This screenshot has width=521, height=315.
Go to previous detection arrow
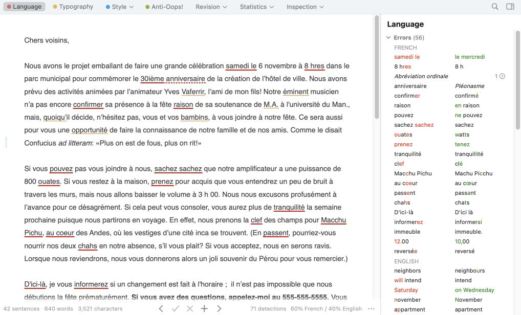pos(161,308)
